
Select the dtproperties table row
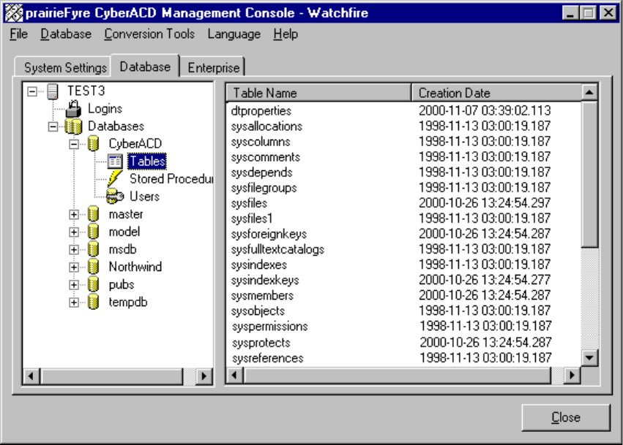tap(403, 110)
